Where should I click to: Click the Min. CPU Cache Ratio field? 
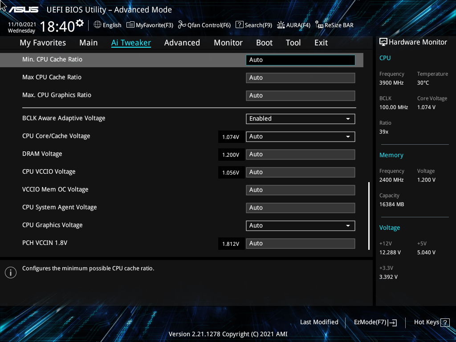(x=301, y=60)
